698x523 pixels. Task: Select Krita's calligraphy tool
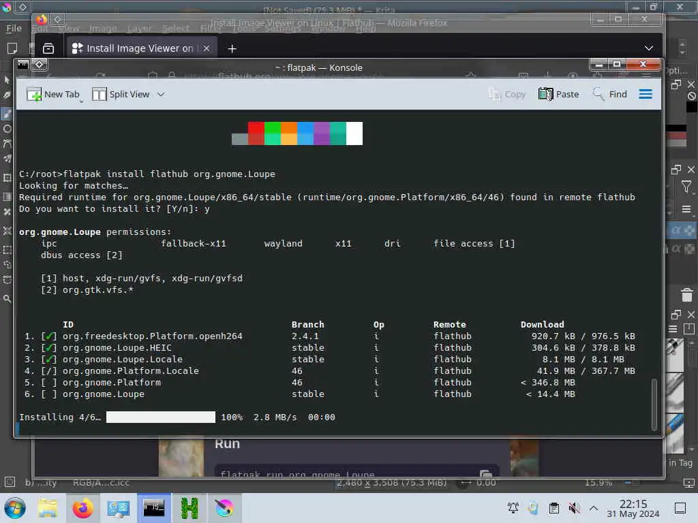pyautogui.click(x=7, y=95)
